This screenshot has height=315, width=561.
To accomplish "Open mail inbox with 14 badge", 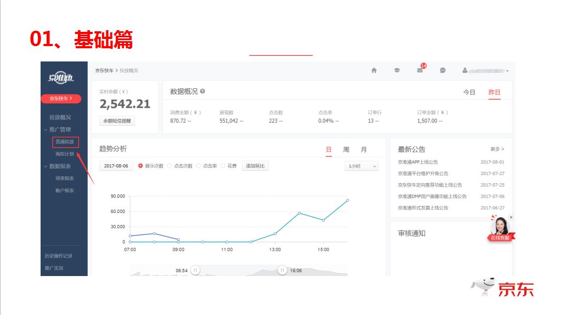I will click(x=420, y=70).
